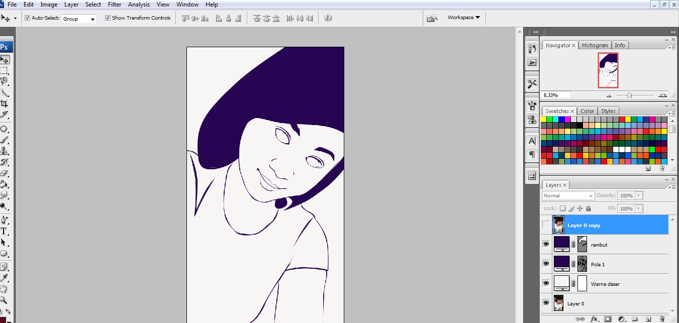
Task: Open the Filter menu
Action: pyautogui.click(x=115, y=5)
